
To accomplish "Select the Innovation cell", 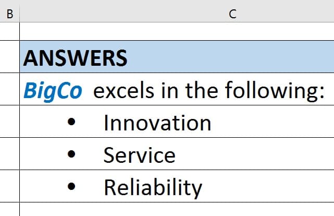I will 177,122.
